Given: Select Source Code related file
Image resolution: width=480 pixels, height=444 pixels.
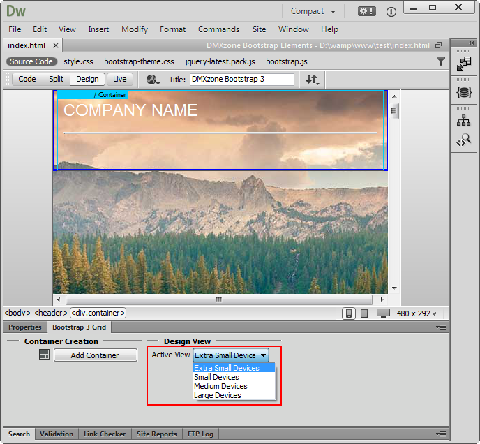Looking at the screenshot, I should coord(31,61).
